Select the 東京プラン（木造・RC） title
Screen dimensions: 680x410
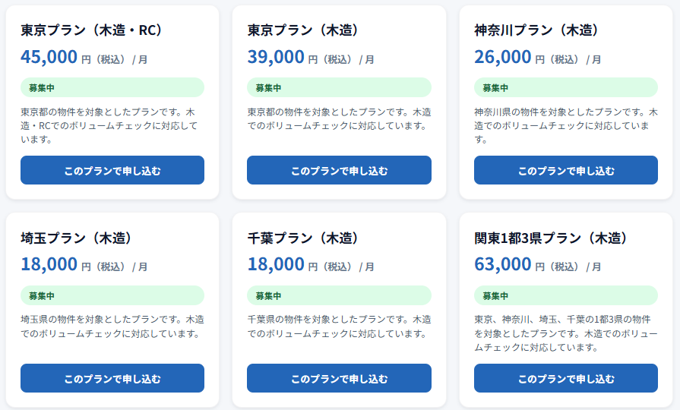tap(93, 30)
